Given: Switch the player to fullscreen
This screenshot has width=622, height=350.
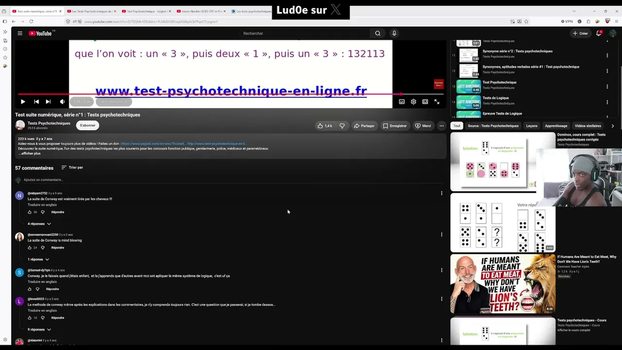Looking at the screenshot, I should (x=437, y=102).
